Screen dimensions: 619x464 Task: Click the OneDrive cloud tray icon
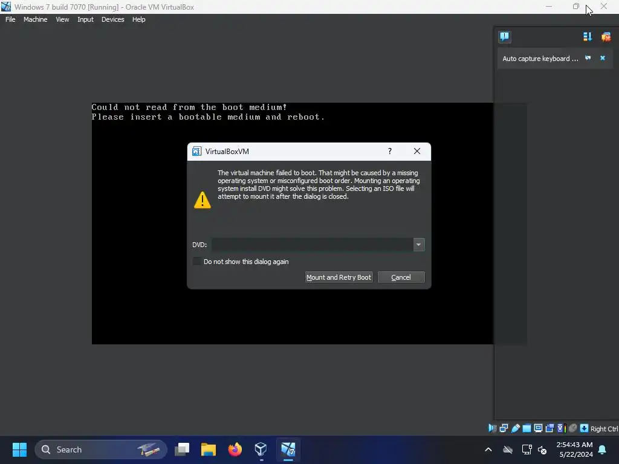[x=508, y=449]
